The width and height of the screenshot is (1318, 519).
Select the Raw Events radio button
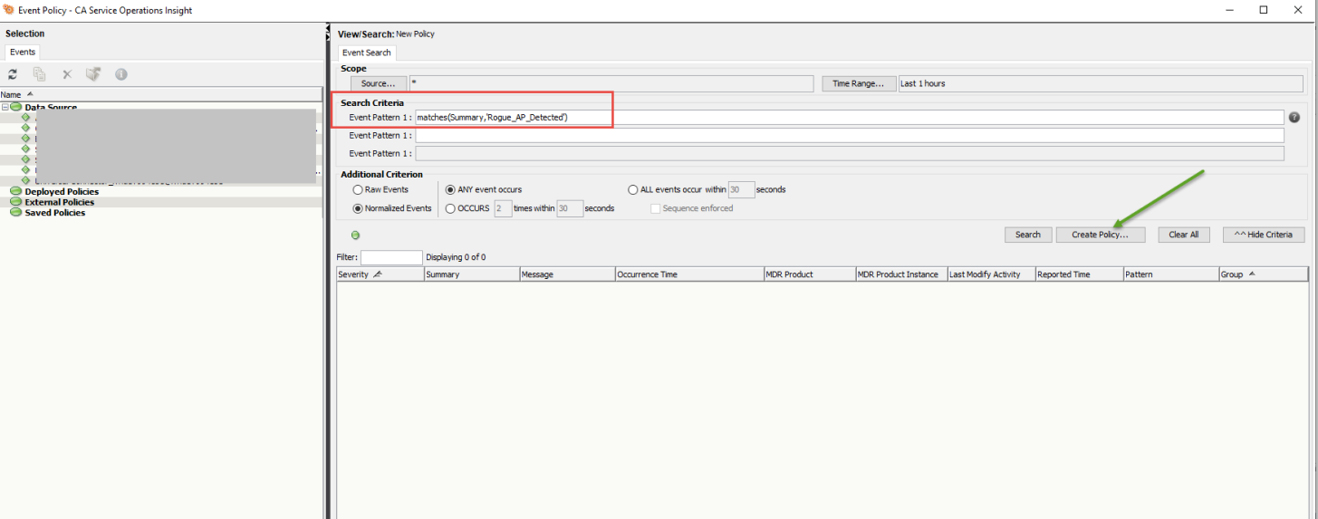(358, 190)
